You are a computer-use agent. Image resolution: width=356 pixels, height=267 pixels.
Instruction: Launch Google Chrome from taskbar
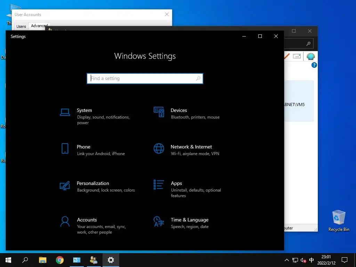60,260
